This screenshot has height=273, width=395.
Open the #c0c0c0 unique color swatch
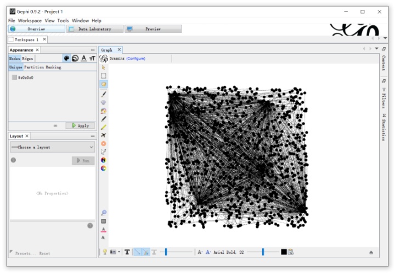[x=15, y=77]
